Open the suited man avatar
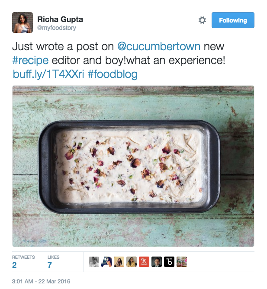This screenshot has width=267, height=289. (x=157, y=262)
